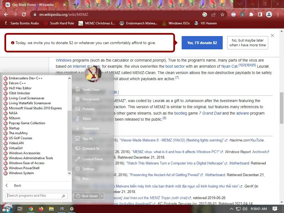Open the VX Heaven bookmark
This screenshot has height=213, width=284.
tap(206, 23)
